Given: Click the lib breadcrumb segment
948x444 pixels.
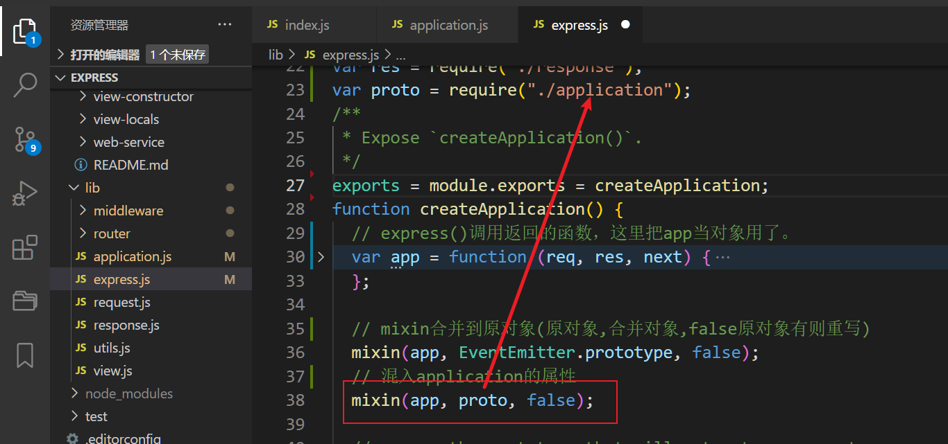Looking at the screenshot, I should pyautogui.click(x=276, y=55).
